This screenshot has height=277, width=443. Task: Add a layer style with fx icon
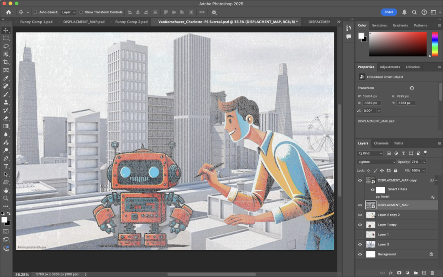[391, 273]
